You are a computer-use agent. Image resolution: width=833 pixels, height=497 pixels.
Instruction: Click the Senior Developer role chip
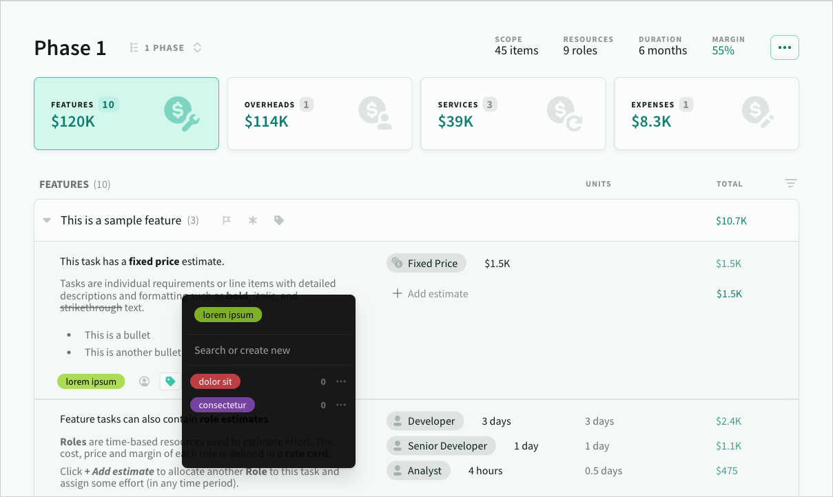click(x=441, y=446)
